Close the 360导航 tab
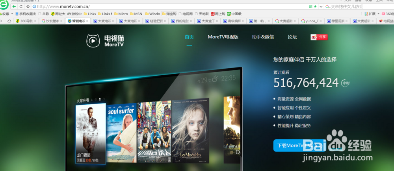 [35, 21]
